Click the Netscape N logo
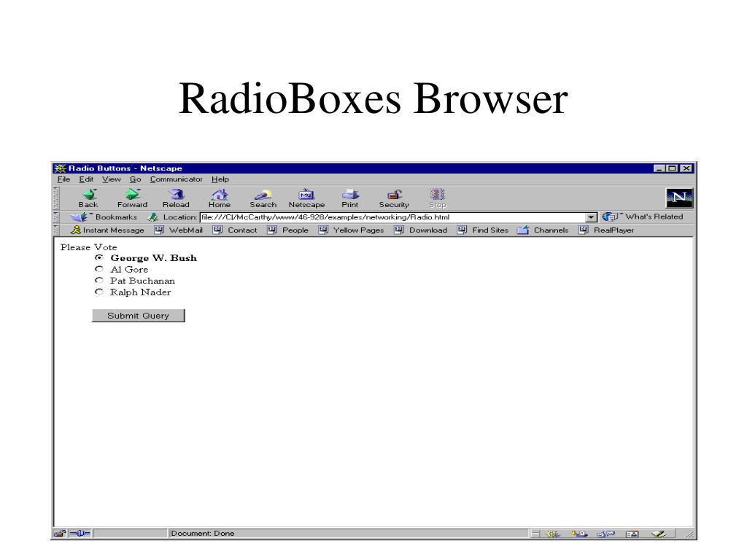 679,198
